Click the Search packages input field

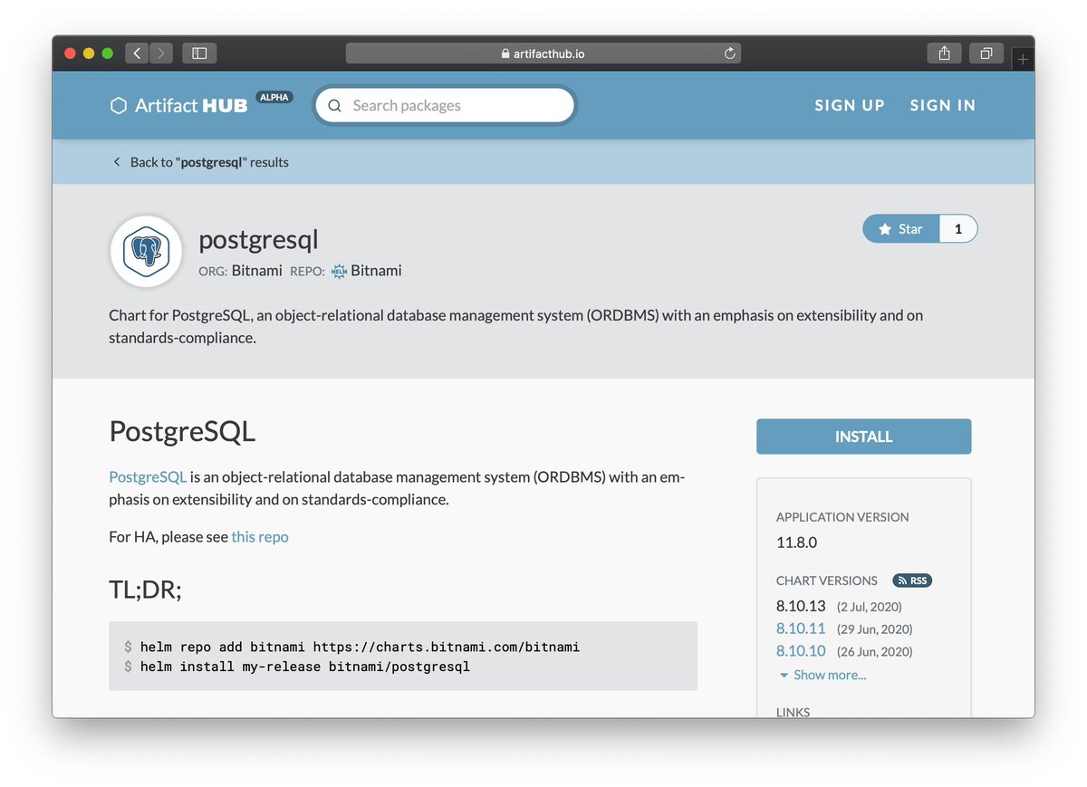click(x=445, y=106)
